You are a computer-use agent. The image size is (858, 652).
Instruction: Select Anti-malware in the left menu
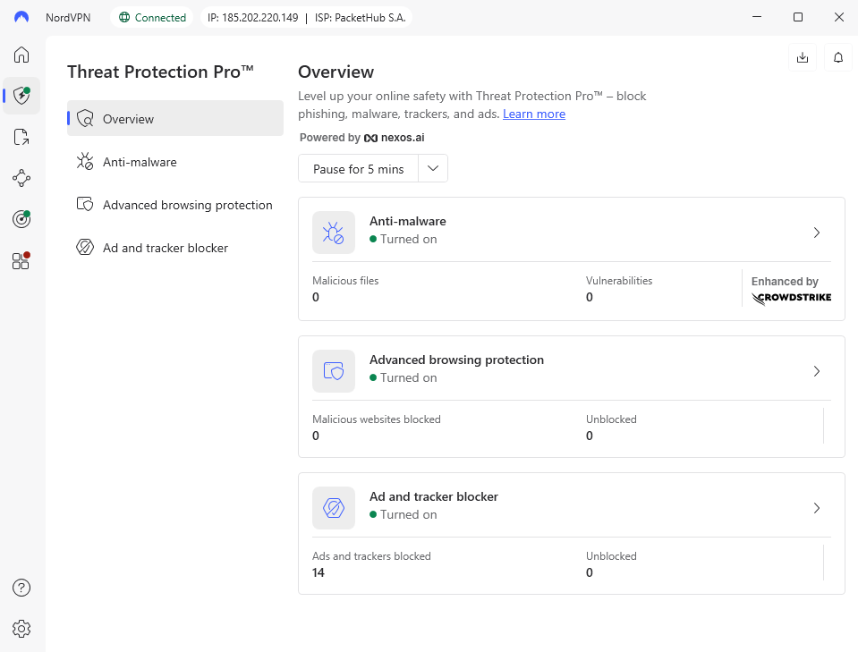click(x=175, y=162)
